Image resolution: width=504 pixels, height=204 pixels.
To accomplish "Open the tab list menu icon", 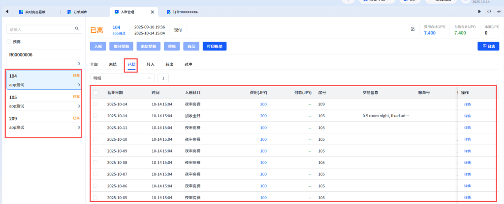I will pyautogui.click(x=497, y=11).
